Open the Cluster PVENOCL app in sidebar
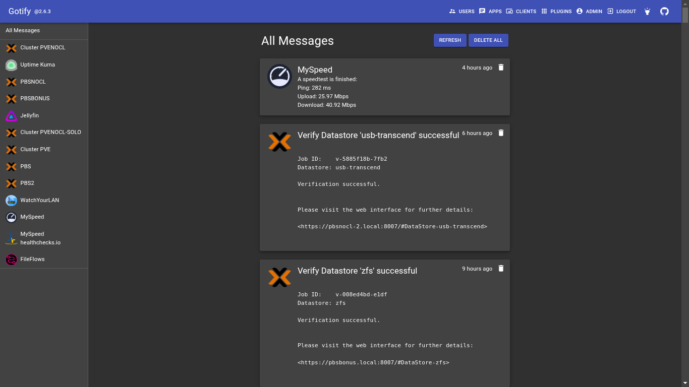 click(x=44, y=48)
